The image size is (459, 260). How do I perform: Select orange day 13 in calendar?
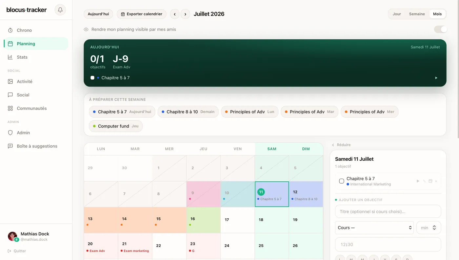[101, 220]
